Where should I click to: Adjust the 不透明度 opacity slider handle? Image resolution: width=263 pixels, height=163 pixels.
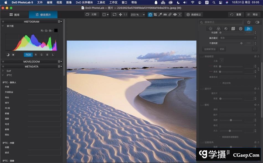(x=241, y=43)
